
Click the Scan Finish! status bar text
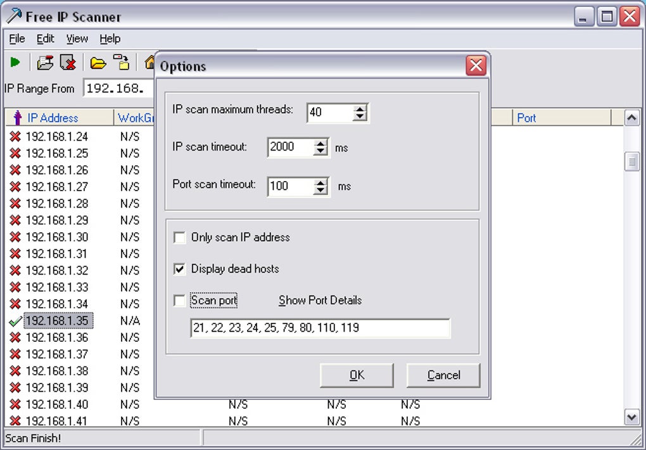pyautogui.click(x=33, y=438)
